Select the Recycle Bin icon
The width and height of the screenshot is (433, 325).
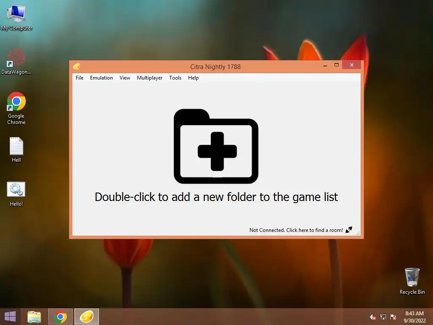coord(412,281)
